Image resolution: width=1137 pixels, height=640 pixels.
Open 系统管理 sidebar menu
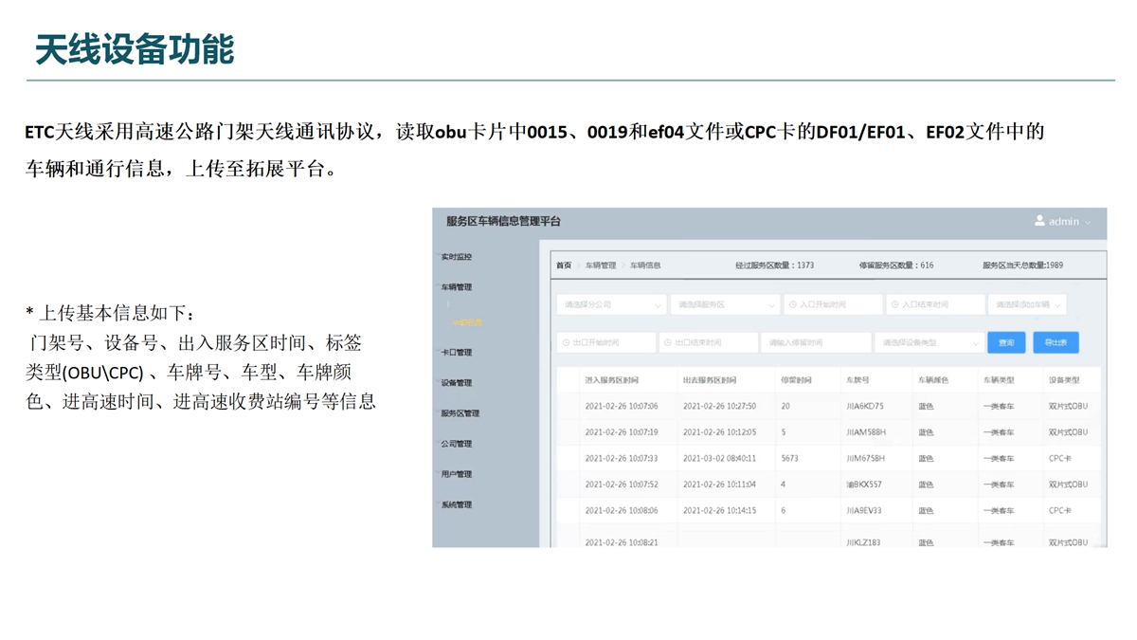457,504
